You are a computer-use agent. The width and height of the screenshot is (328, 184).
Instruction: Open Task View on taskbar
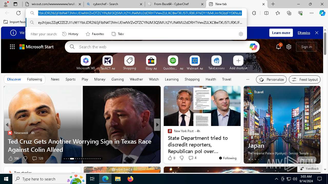[x=92, y=179]
